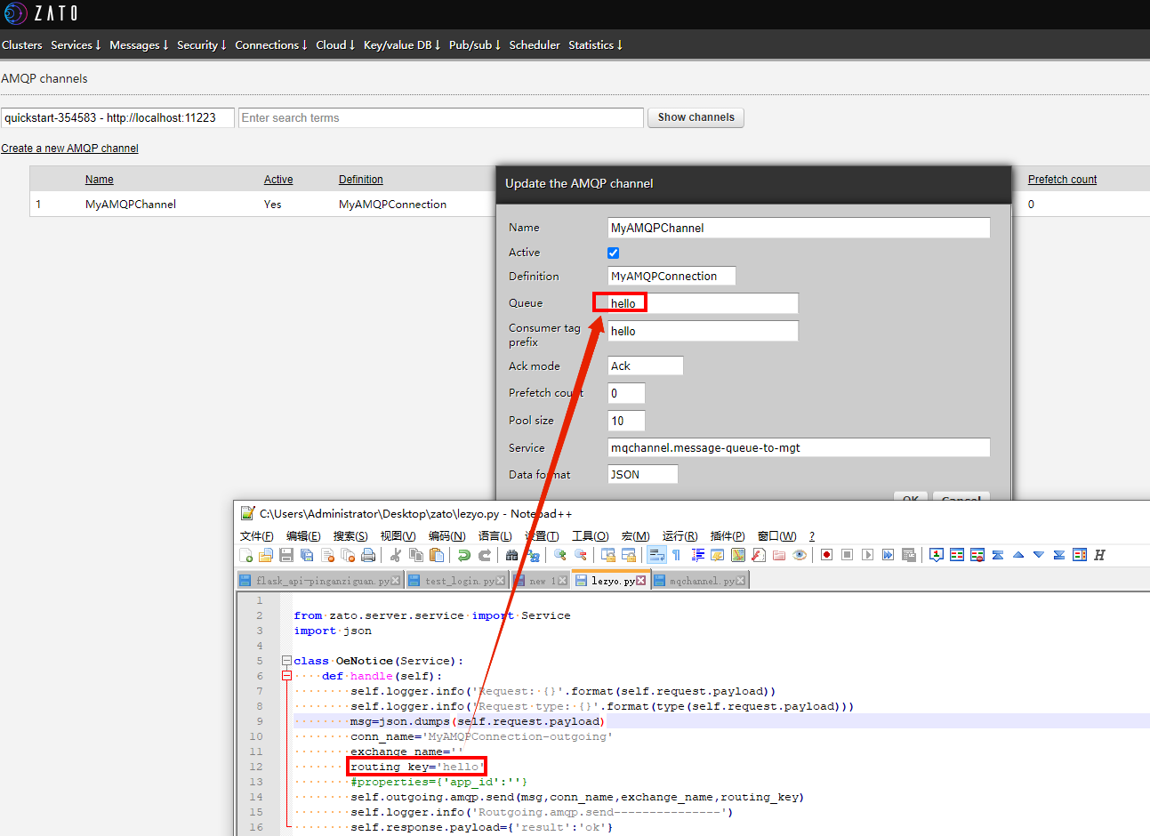Viewport: 1150px width, 836px height.
Task: Toggle the Active checkbox in update dialog
Action: (x=613, y=253)
